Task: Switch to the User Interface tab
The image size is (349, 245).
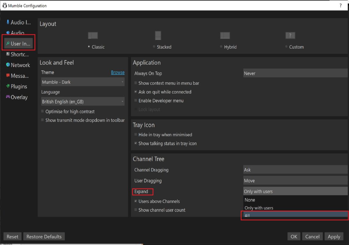Action: pyautogui.click(x=18, y=43)
